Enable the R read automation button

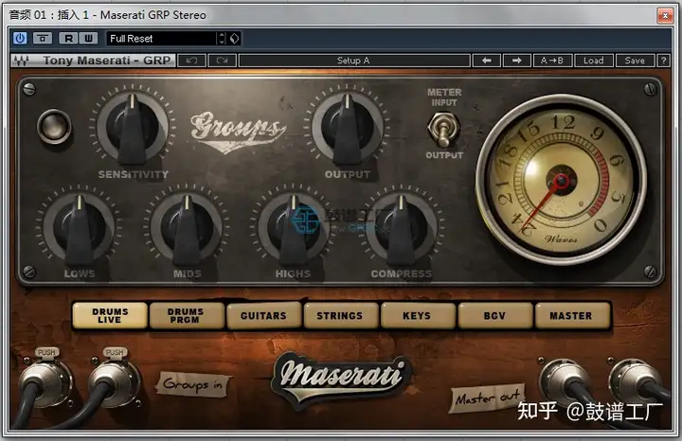pyautogui.click(x=68, y=38)
